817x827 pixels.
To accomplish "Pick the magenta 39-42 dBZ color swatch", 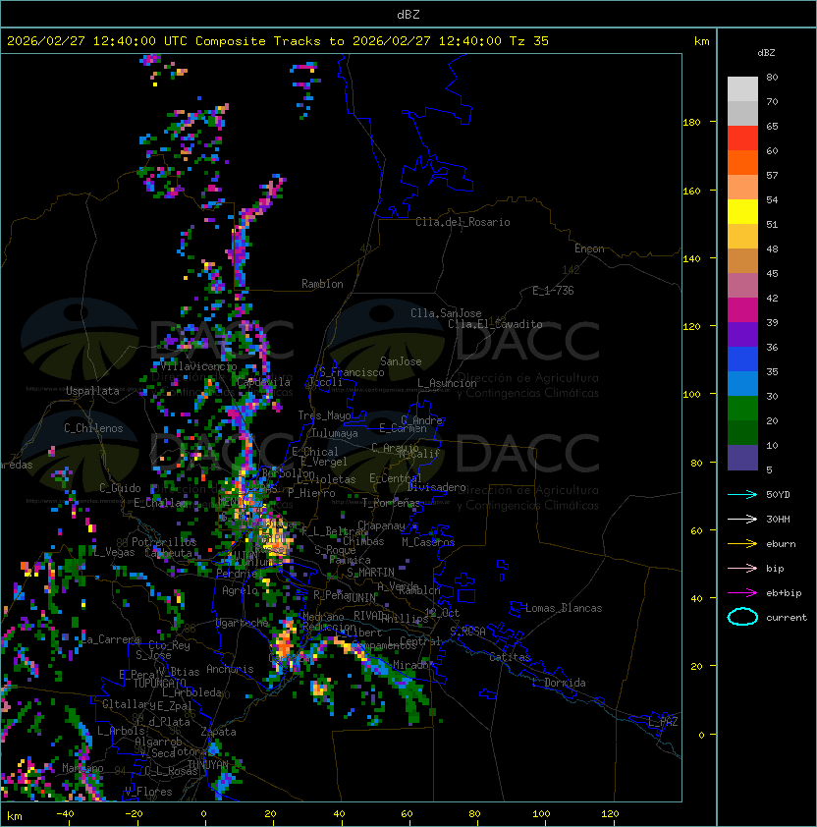I will point(742,310).
